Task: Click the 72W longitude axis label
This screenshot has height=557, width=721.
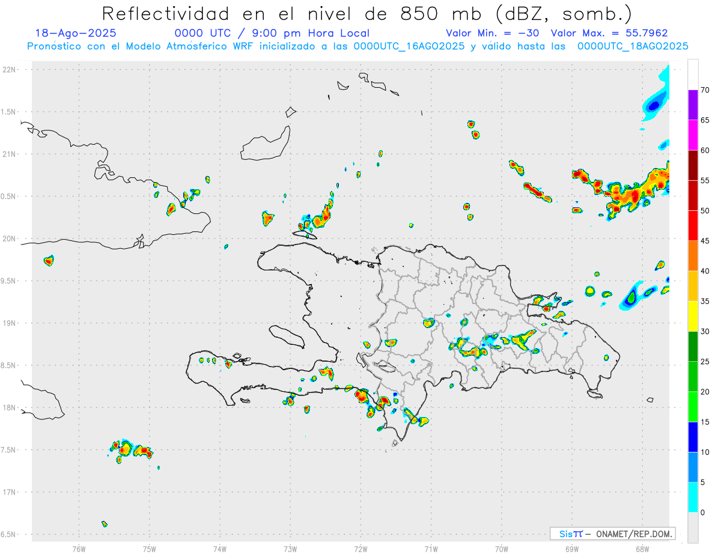Action: 360,549
